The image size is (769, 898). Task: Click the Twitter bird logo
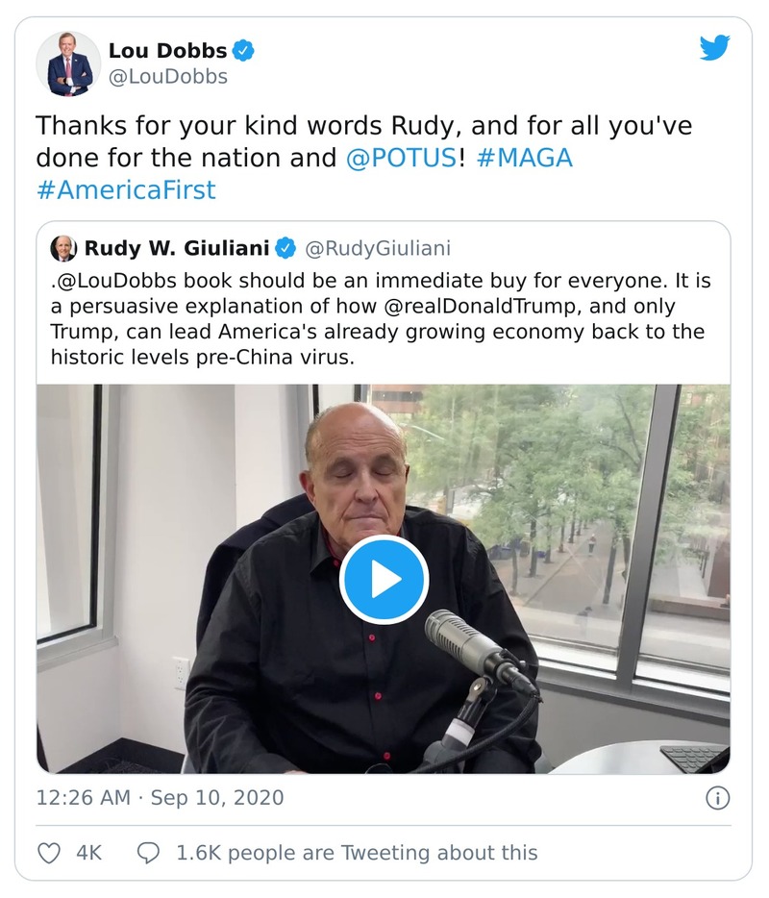click(714, 48)
